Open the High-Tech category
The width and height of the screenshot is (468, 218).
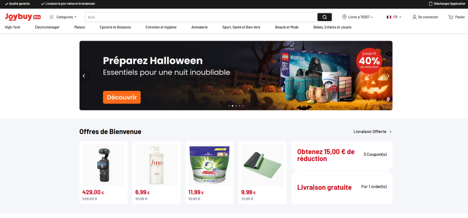pos(12,27)
